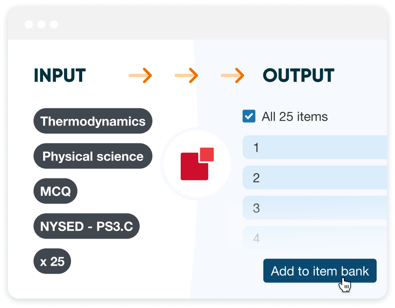This screenshot has width=395, height=308.
Task: Click the Add to item bank button
Action: [320, 271]
